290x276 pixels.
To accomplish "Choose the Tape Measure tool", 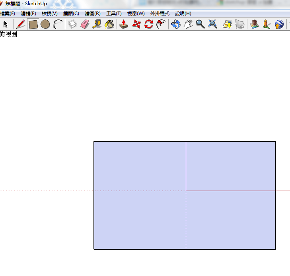I will [x=97, y=24].
